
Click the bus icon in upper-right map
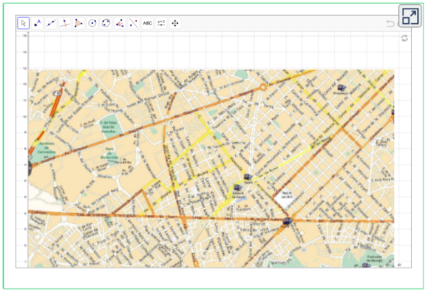pos(340,88)
